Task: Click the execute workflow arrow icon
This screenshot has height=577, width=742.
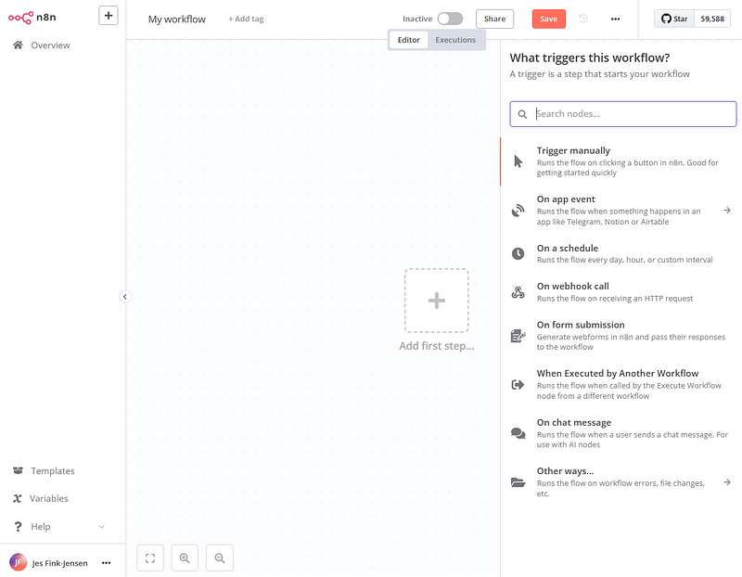Action: click(518, 384)
